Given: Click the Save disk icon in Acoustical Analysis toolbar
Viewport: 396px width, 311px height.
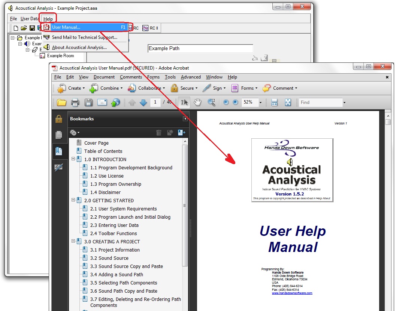Looking at the screenshot, I should (32, 28).
